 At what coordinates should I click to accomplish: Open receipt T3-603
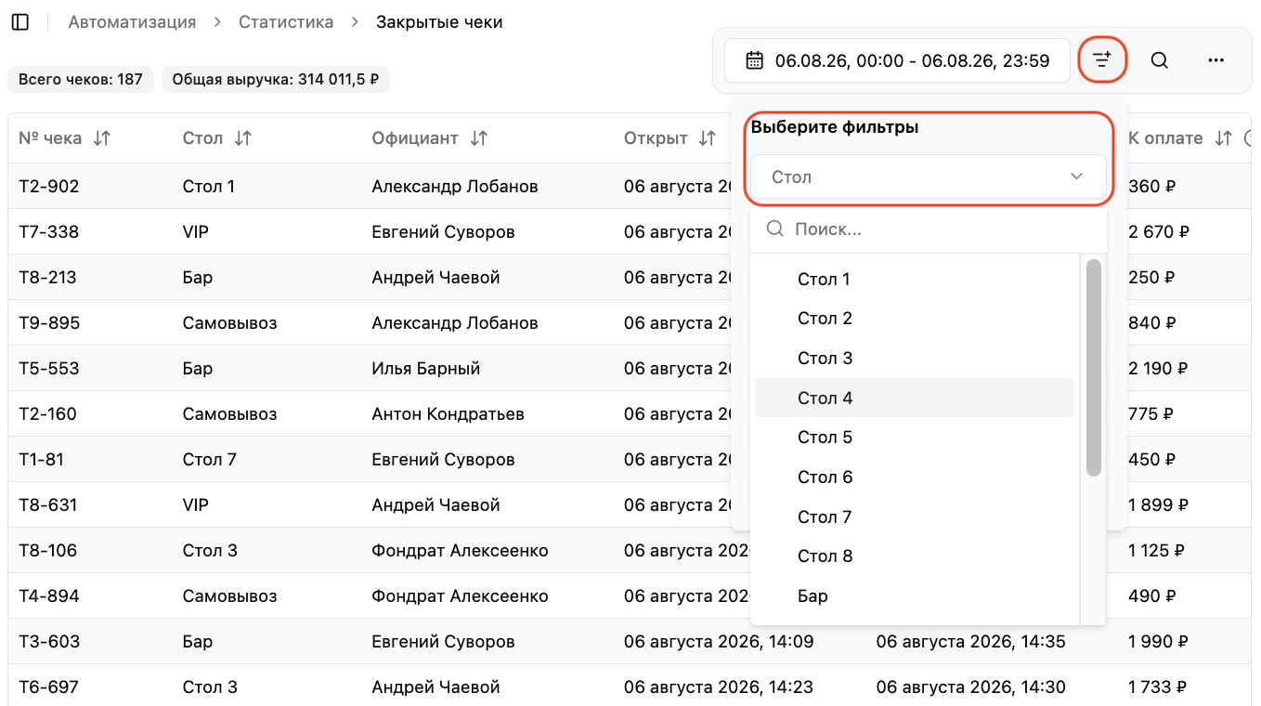click(x=49, y=642)
